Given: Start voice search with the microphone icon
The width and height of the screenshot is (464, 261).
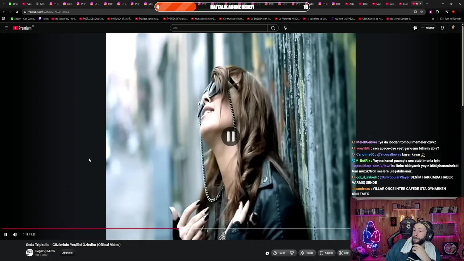Looking at the screenshot, I should (285, 28).
